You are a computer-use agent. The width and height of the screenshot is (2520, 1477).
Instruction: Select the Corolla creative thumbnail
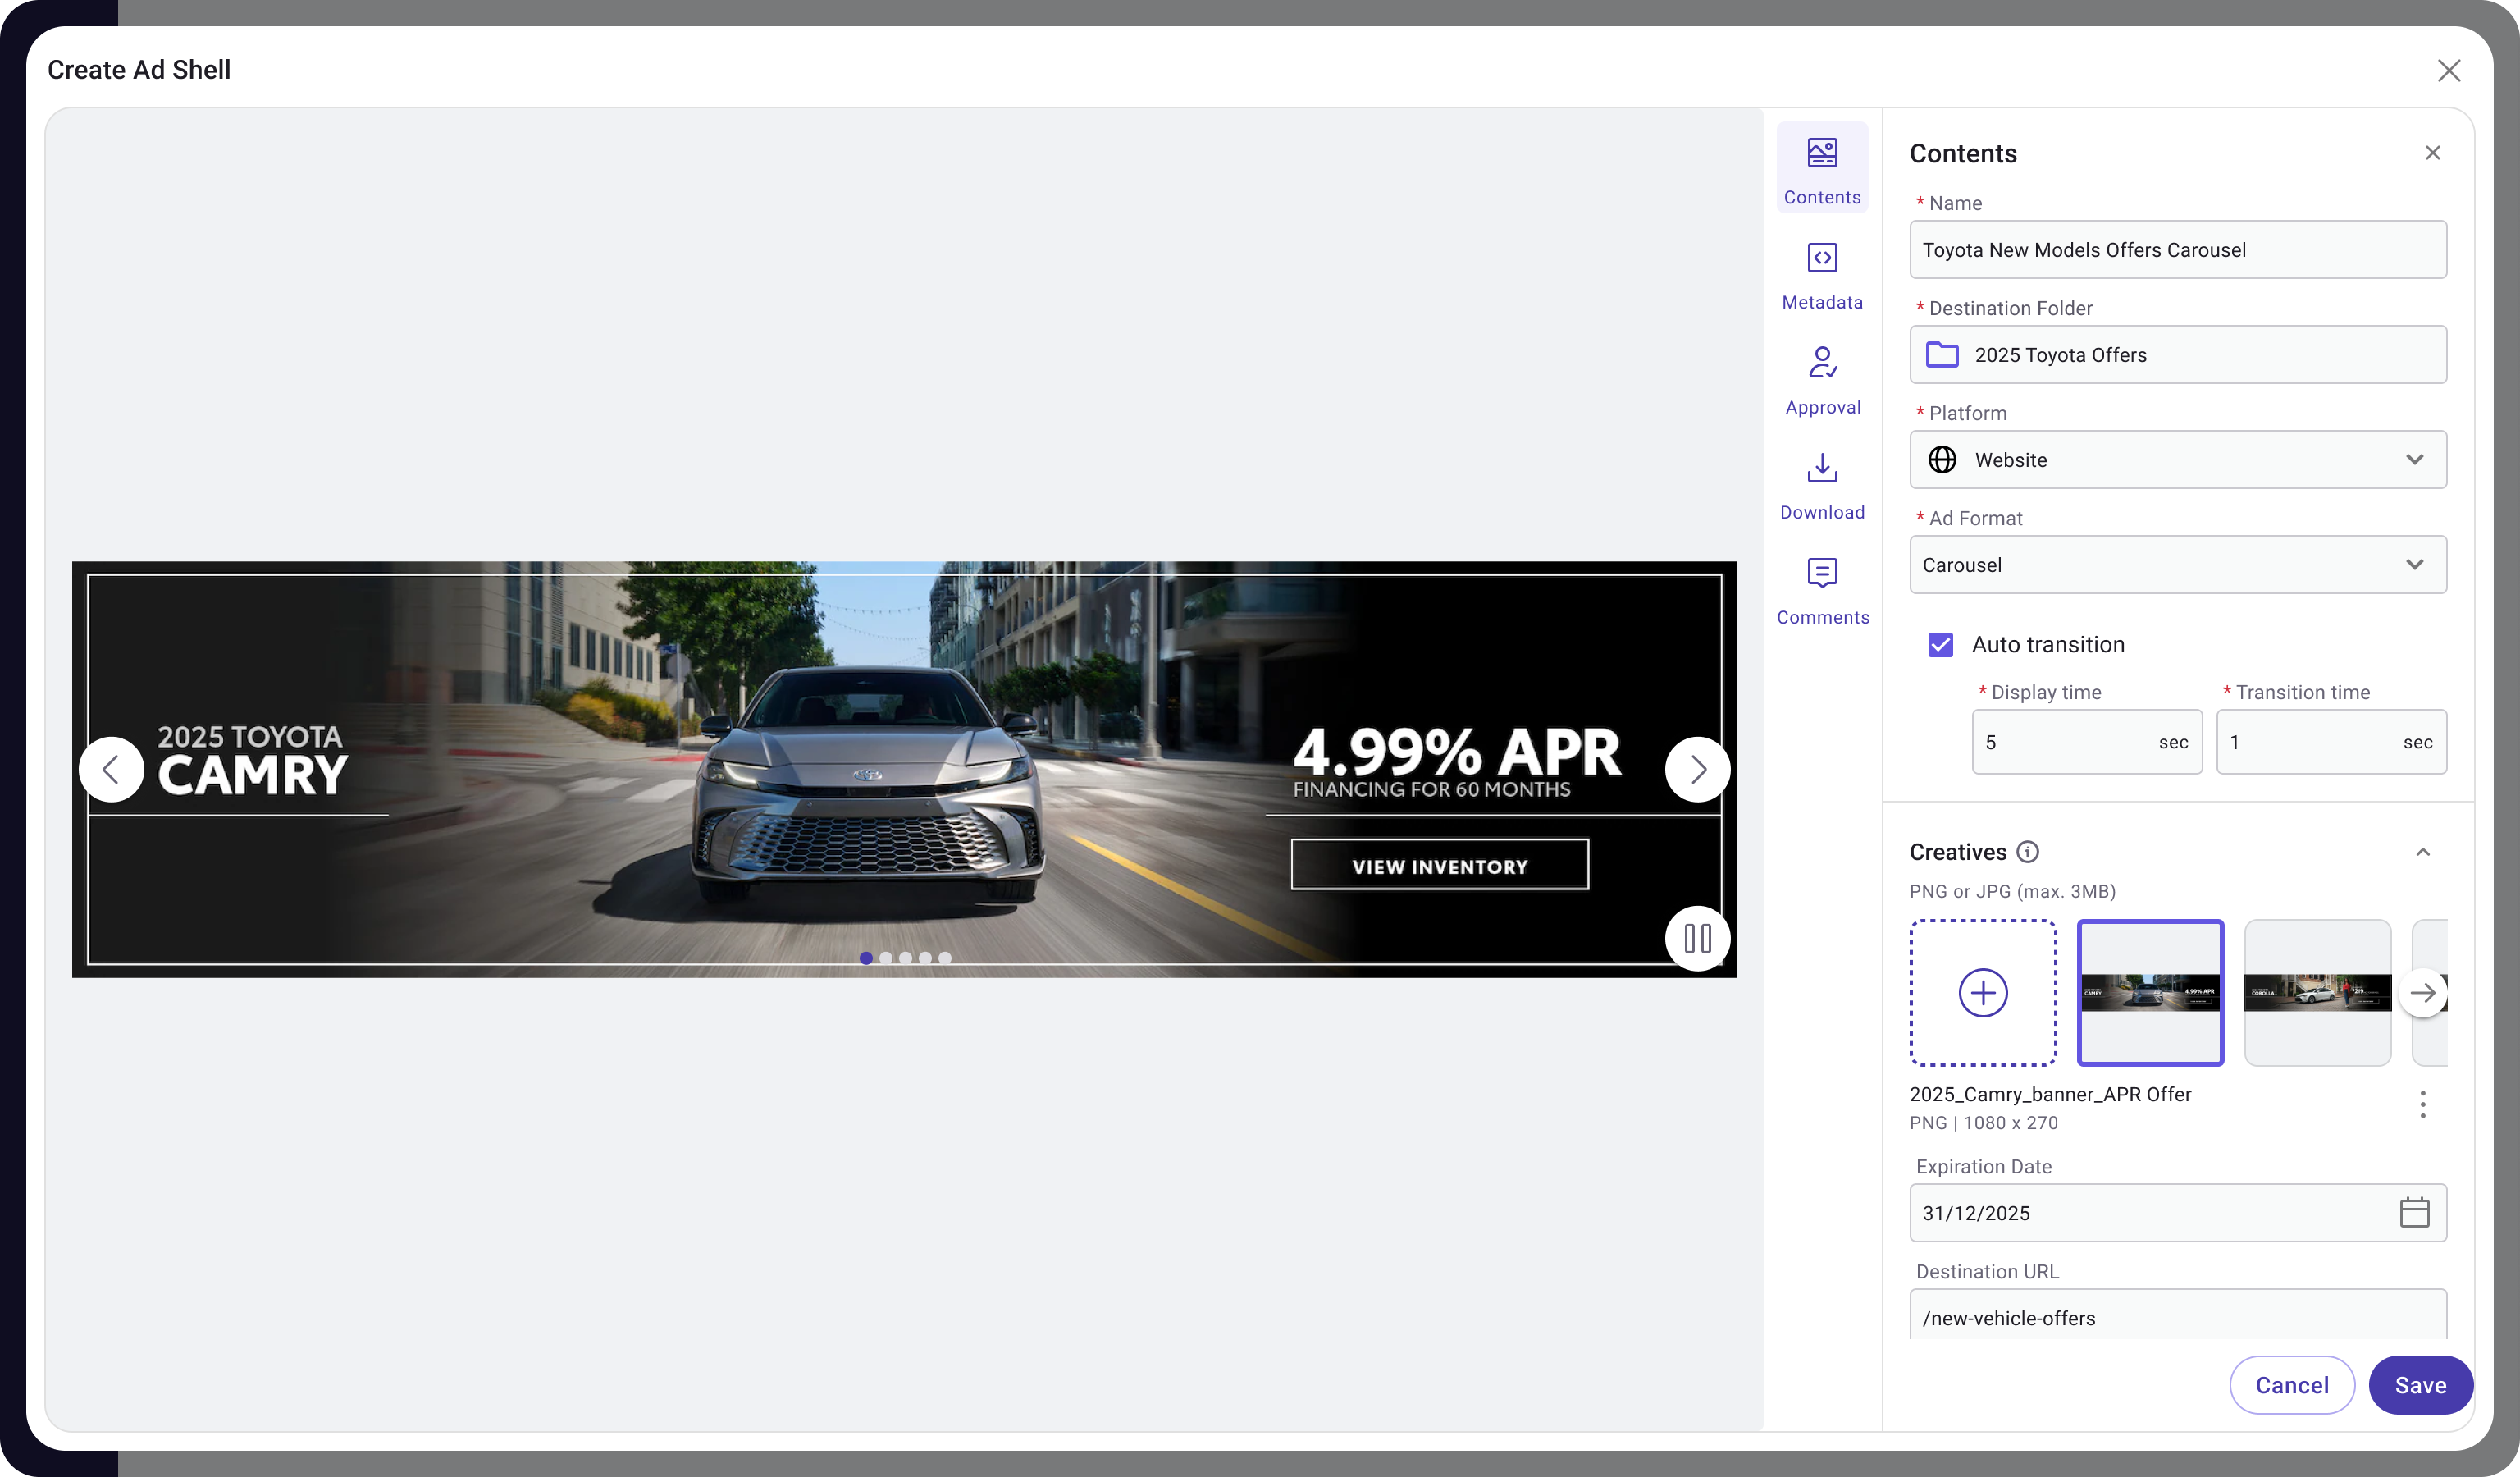point(2317,992)
